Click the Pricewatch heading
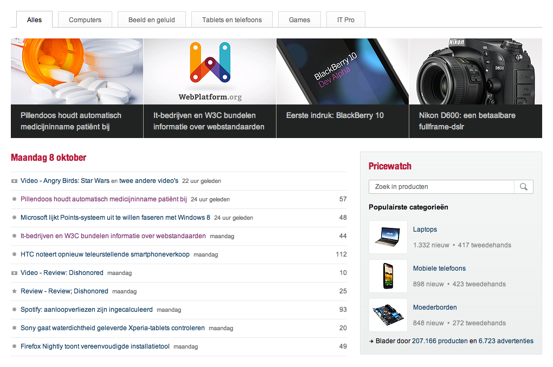Image resolution: width=553 pixels, height=367 pixels. click(x=390, y=166)
